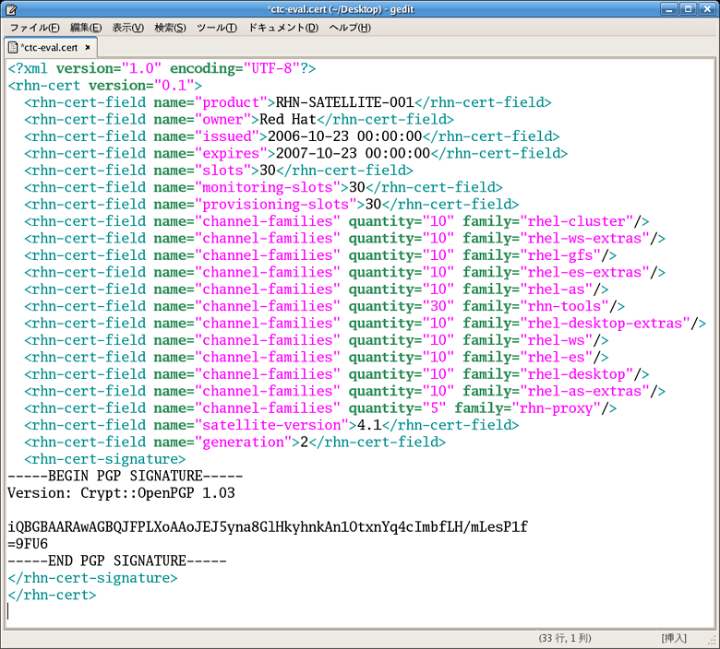The width and height of the screenshot is (720, 649).
Task: Click the monitoring-slots attribute name
Action: tap(268, 187)
